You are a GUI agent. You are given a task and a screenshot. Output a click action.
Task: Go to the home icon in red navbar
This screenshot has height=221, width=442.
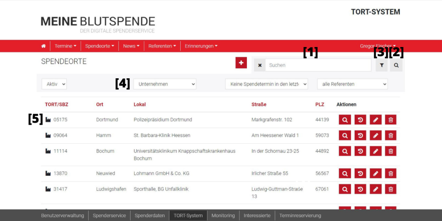coord(43,46)
